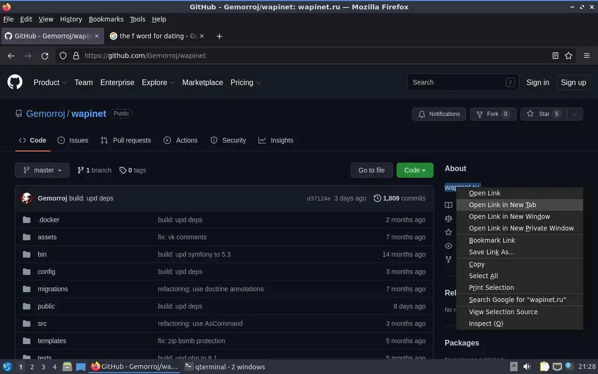
Task: Choose Search Google for "wapinet.ru"
Action: [x=520, y=300]
